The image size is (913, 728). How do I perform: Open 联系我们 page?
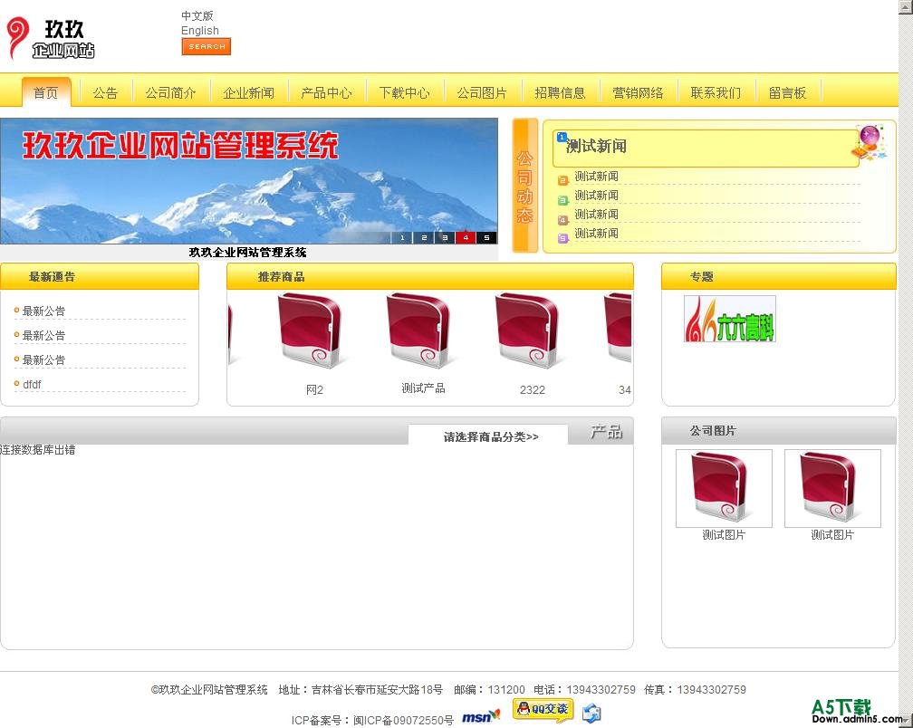(x=716, y=92)
